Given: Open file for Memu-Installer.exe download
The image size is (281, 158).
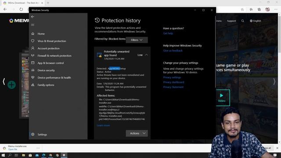Looking at the screenshot, I should point(13,149).
